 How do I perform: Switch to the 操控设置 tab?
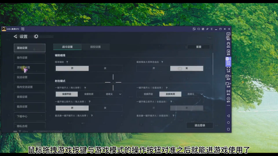pos(96,47)
